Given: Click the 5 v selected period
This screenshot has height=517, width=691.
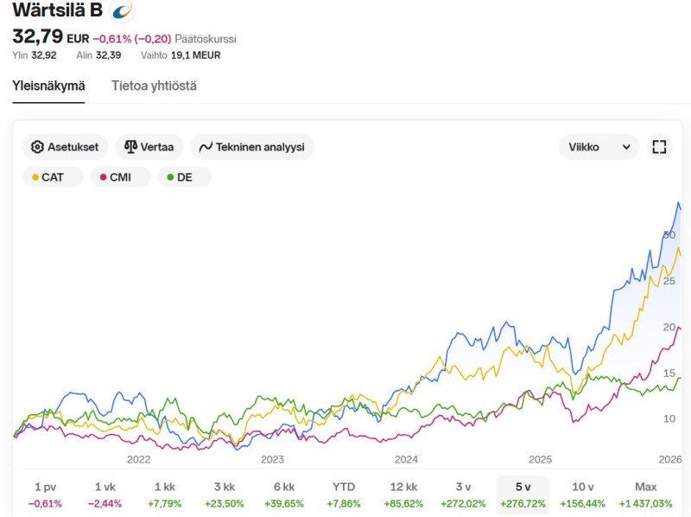Looking at the screenshot, I should click(x=523, y=495).
